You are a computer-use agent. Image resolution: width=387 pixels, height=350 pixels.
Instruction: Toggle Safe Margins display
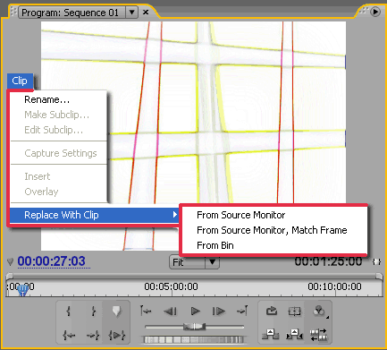295,312
